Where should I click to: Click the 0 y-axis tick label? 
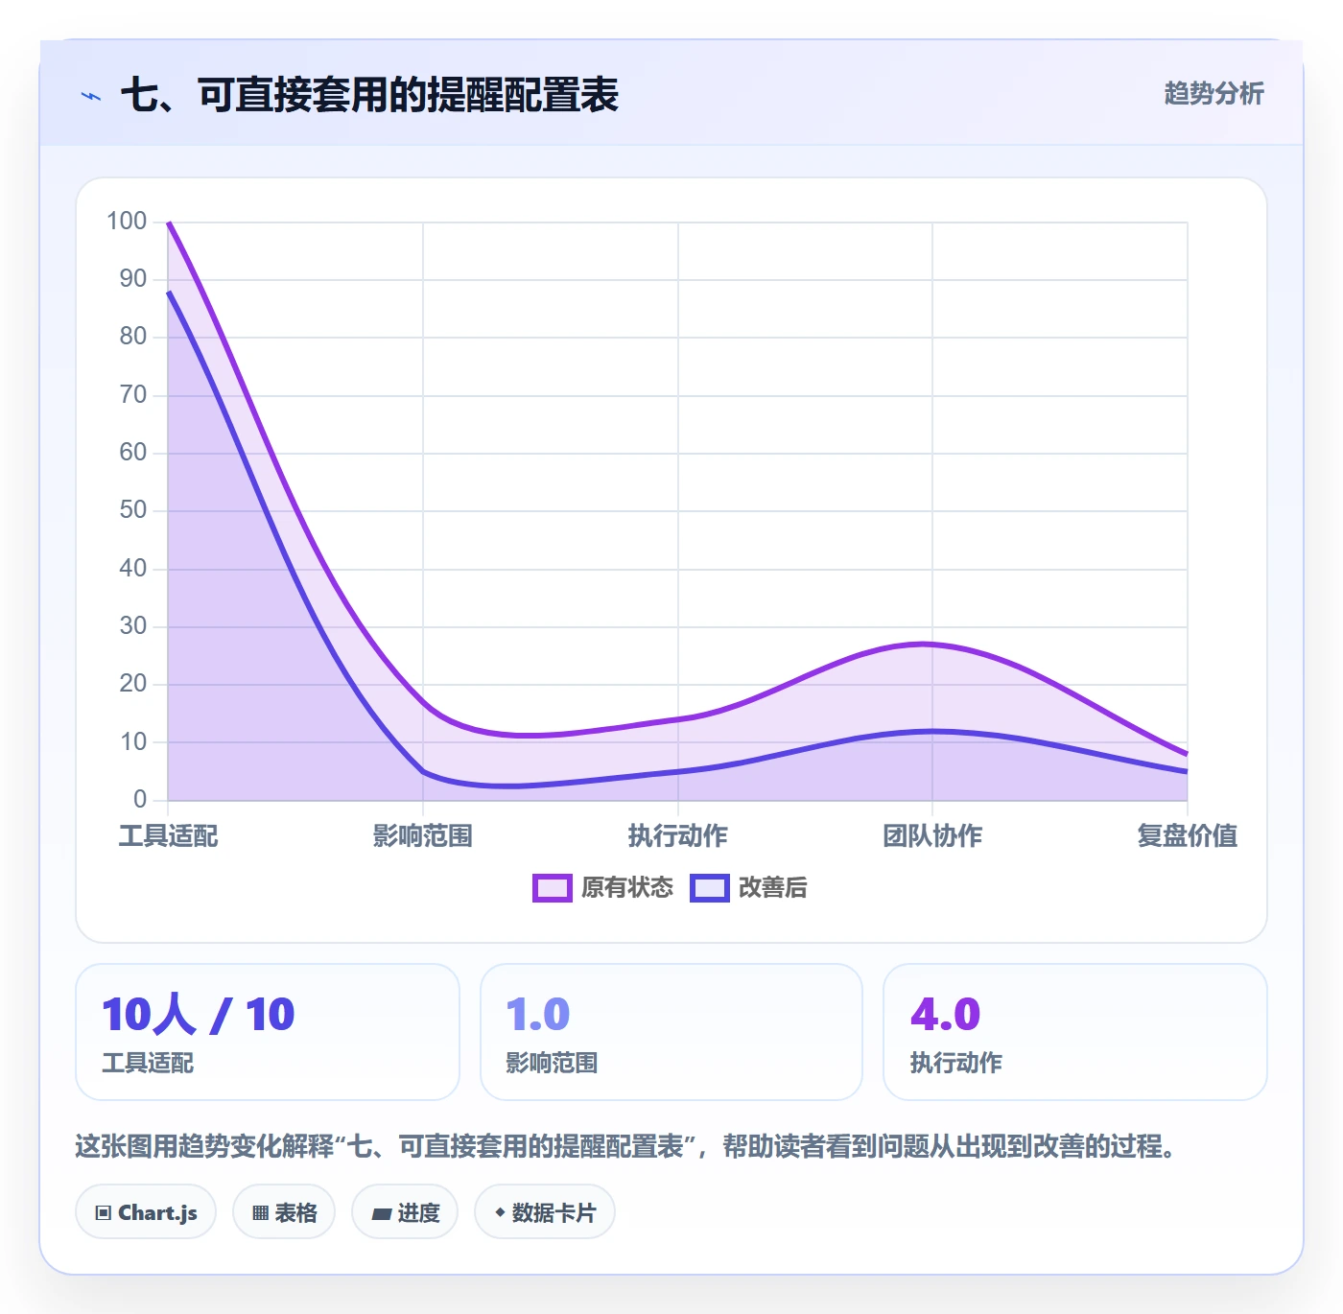tap(140, 799)
